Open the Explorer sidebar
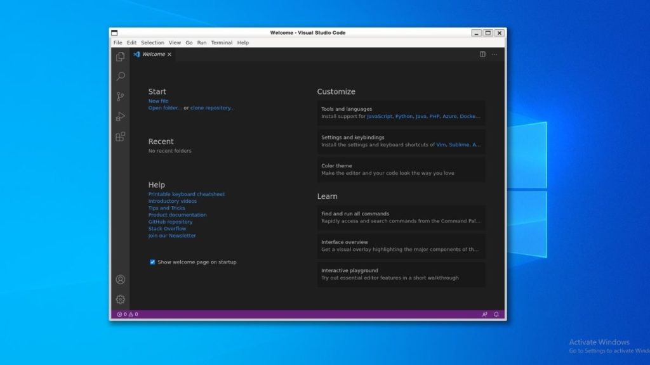650x365 pixels. point(120,56)
